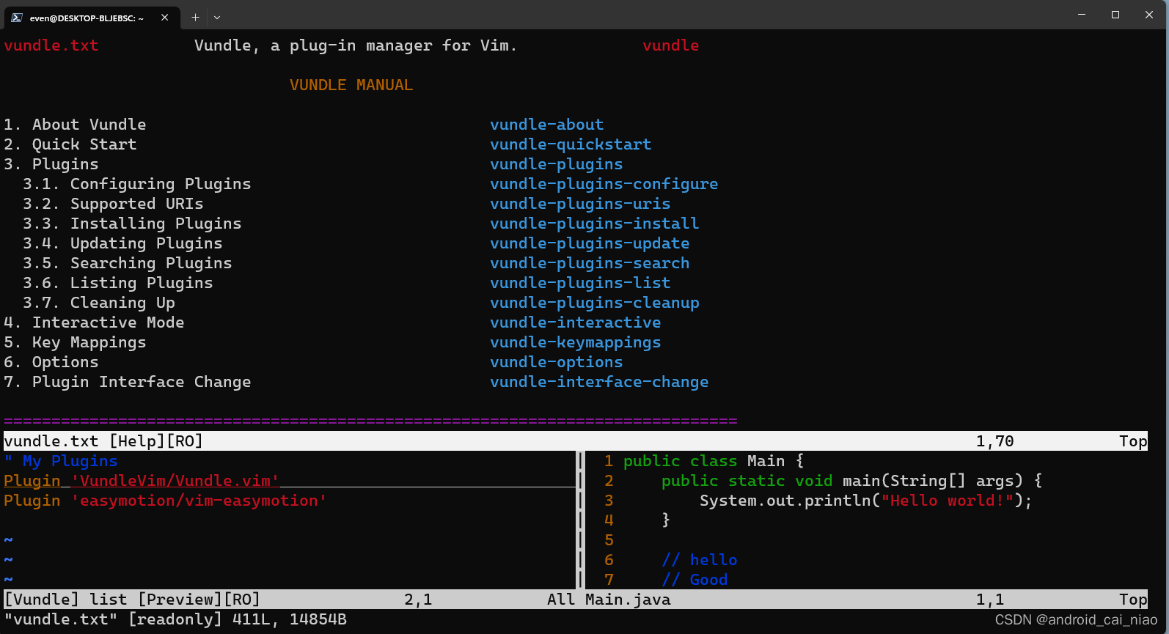This screenshot has height=634, width=1169.
Task: Minimize the terminal window
Action: (x=1082, y=15)
